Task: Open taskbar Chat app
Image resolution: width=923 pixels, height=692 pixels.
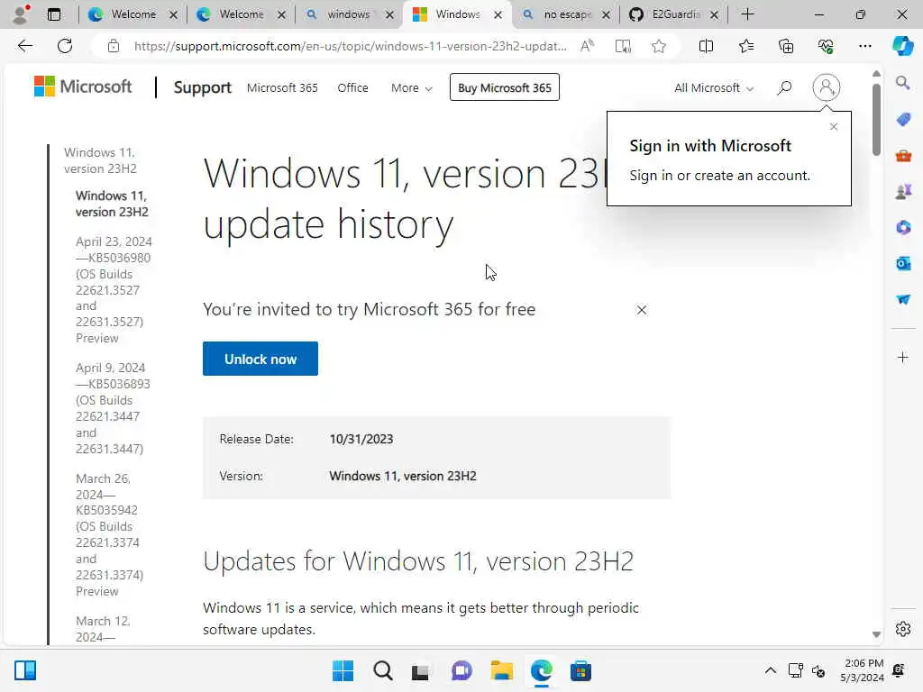Action: (461, 670)
